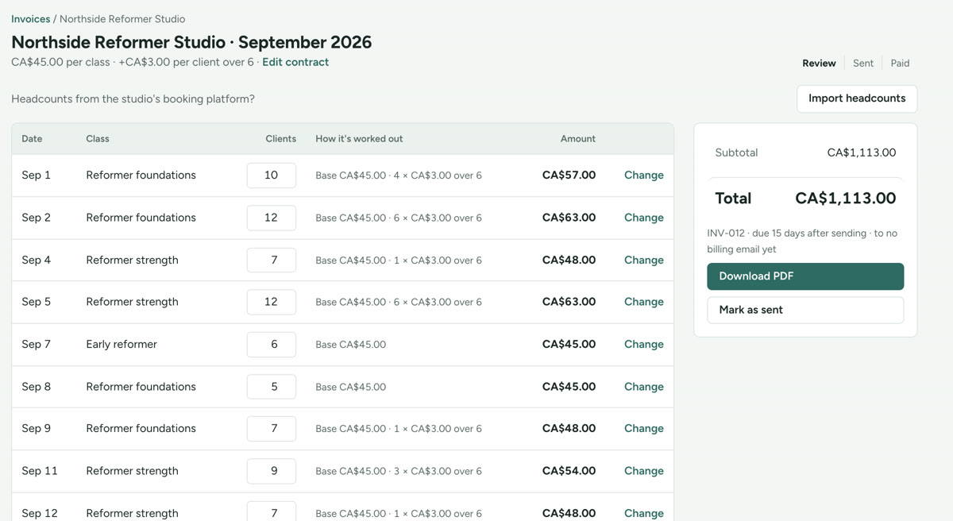Click Change for Sep 9 row
953x521 pixels.
tap(643, 429)
